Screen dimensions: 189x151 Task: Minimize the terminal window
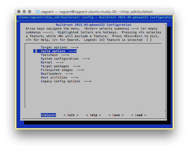[x=24, y=12]
